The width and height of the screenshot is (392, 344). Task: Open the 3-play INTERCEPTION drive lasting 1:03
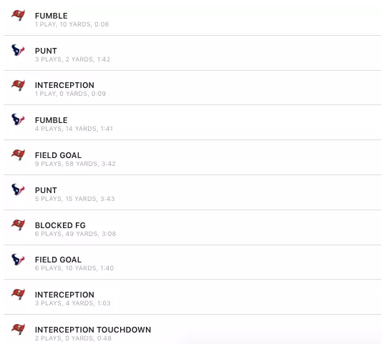pos(64,295)
